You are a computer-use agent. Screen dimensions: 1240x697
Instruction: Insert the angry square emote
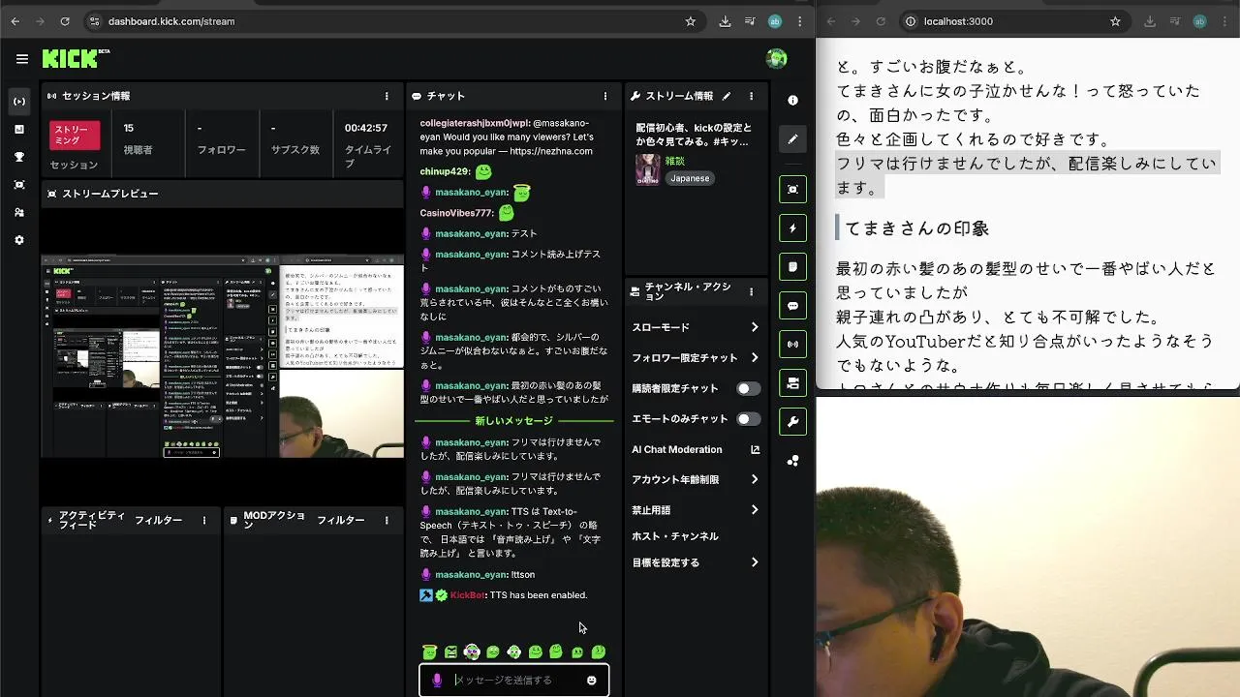click(450, 652)
